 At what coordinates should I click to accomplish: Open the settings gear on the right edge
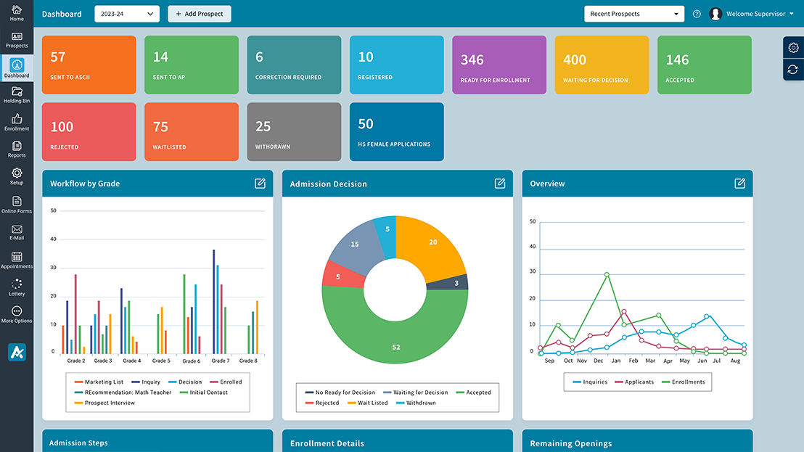pos(793,47)
